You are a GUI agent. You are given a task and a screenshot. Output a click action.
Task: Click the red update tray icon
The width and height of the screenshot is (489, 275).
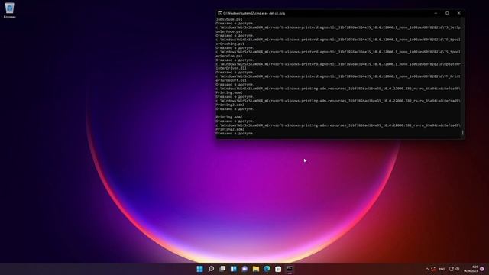[433, 269]
